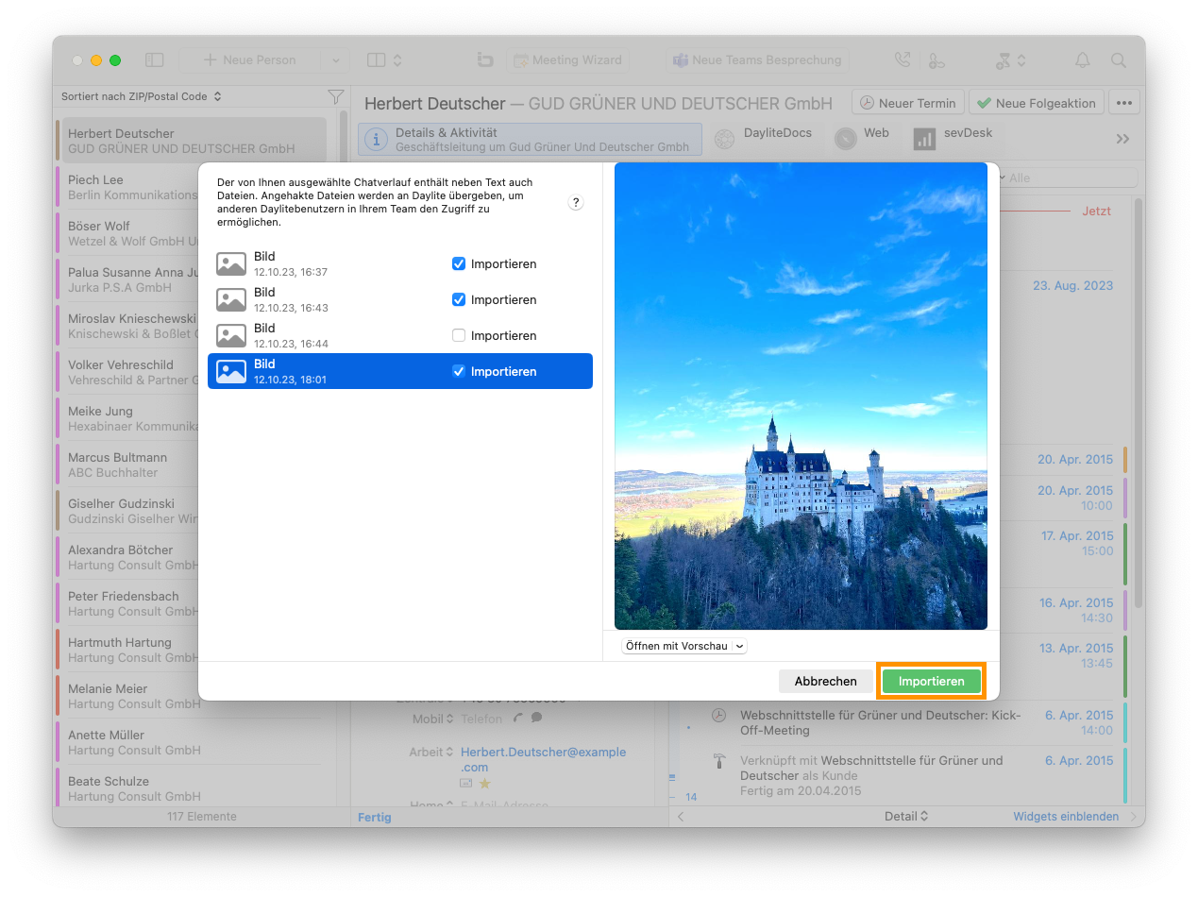1198x897 pixels.
Task: Click the sidebar toggle icon in toolbar
Action: [x=155, y=59]
